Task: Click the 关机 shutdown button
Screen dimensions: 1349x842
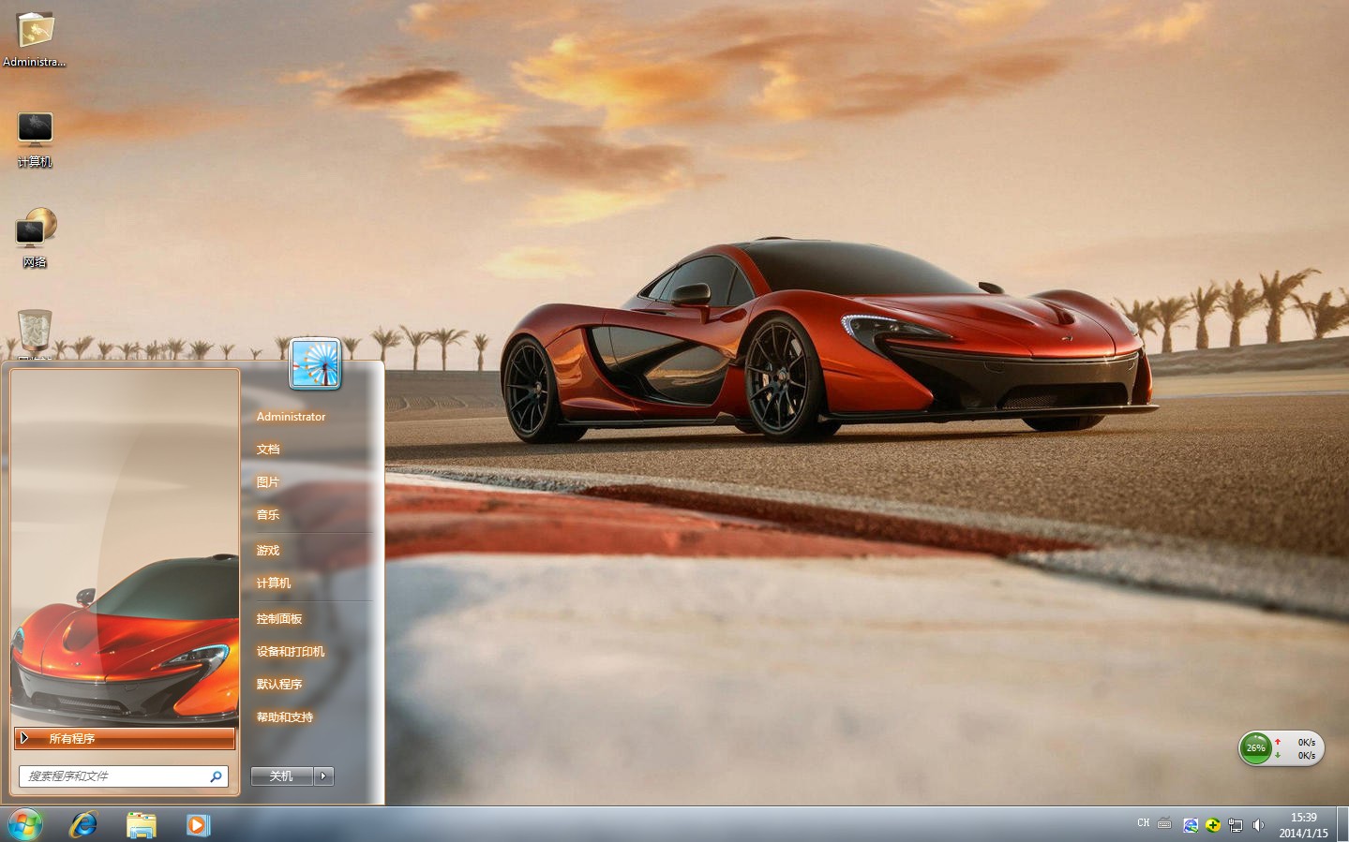Action: coord(282,776)
